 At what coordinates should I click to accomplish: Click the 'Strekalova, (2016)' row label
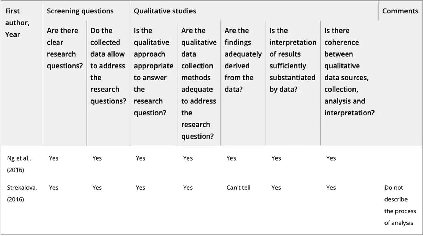point(22,193)
